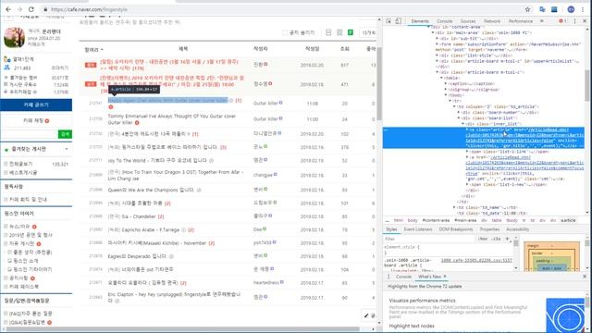
Task: Expand form subscriptionForm node
Action: point(438,44)
